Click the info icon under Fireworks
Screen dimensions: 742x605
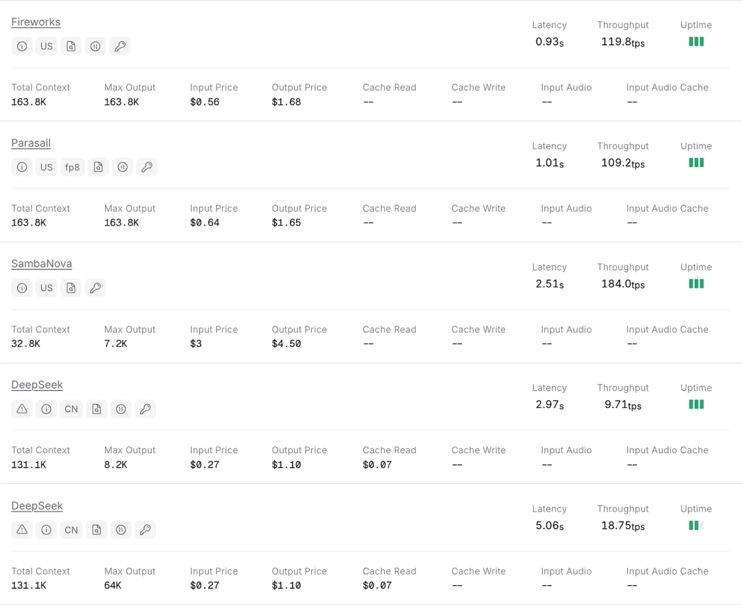[22, 47]
